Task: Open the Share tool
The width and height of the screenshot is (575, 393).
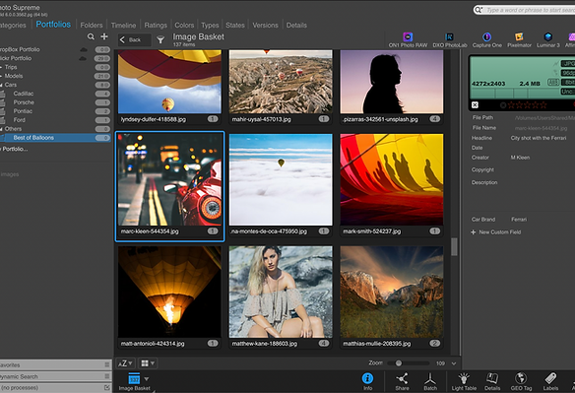Action: point(402,381)
